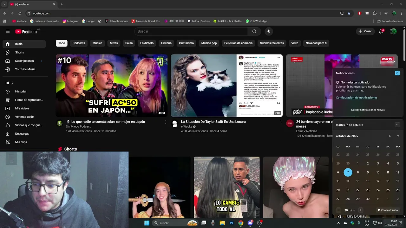Click the YouTube Premium logo

[26, 31]
